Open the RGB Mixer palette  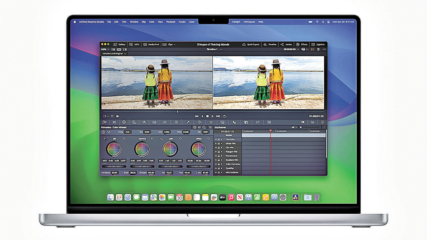[x=144, y=122]
